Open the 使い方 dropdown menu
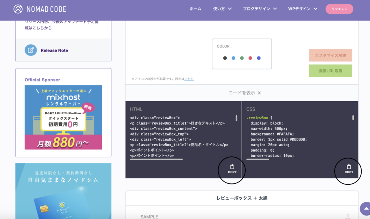This screenshot has height=219, width=370. pyautogui.click(x=222, y=9)
